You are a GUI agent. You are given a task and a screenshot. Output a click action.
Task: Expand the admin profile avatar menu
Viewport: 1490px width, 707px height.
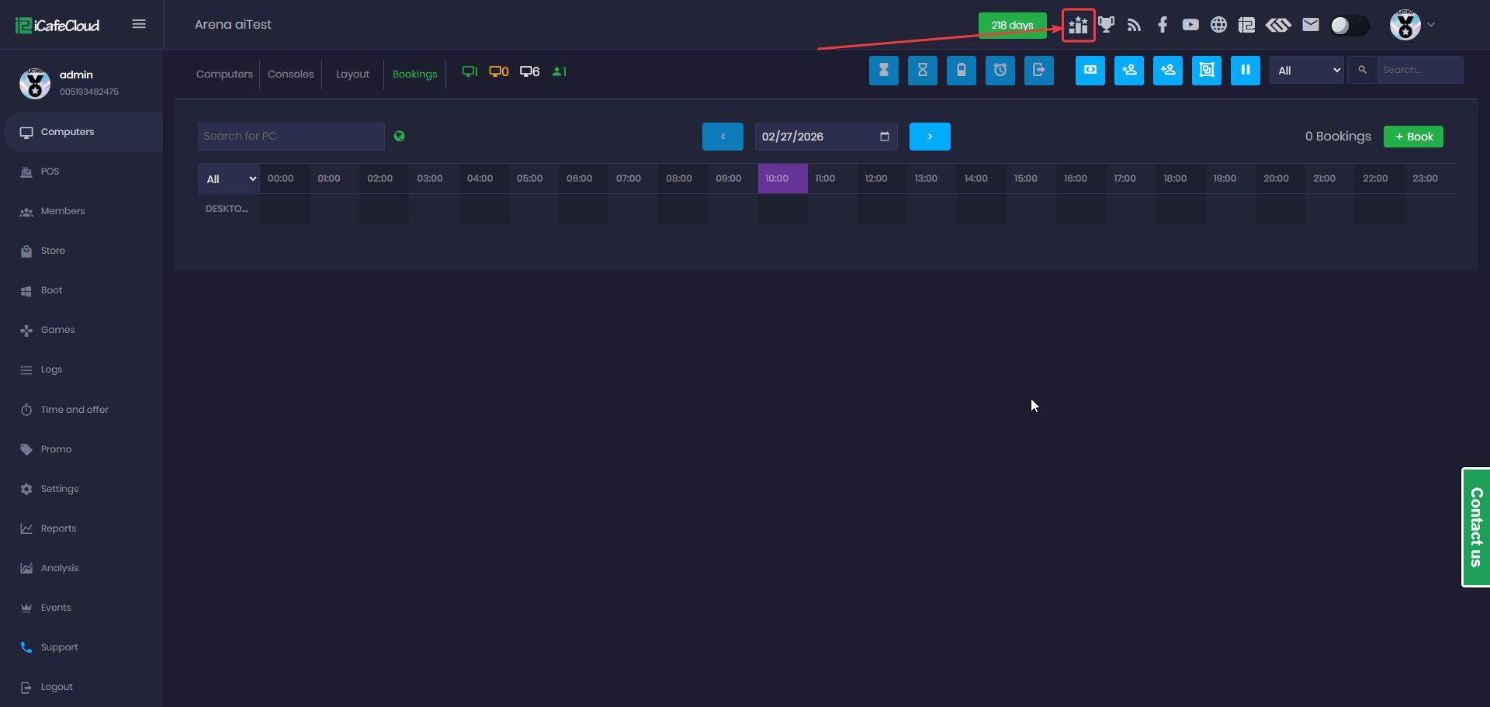(x=1412, y=25)
